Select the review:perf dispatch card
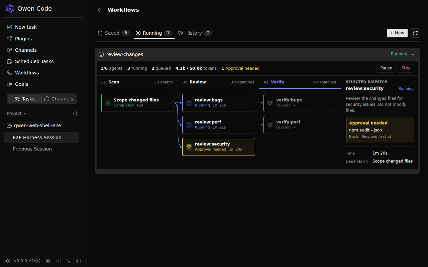This screenshot has width=428, height=267. 218,124
